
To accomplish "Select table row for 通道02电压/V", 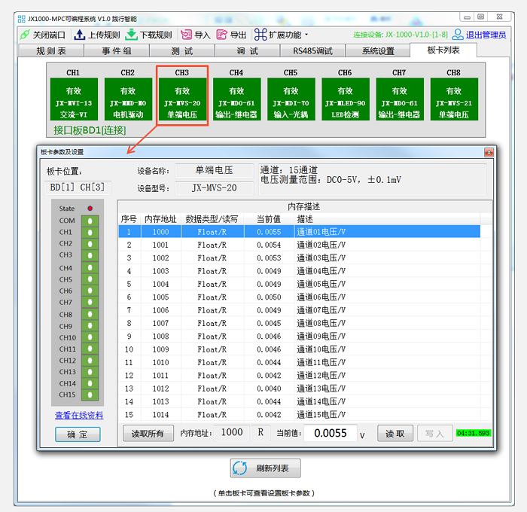I will point(299,245).
